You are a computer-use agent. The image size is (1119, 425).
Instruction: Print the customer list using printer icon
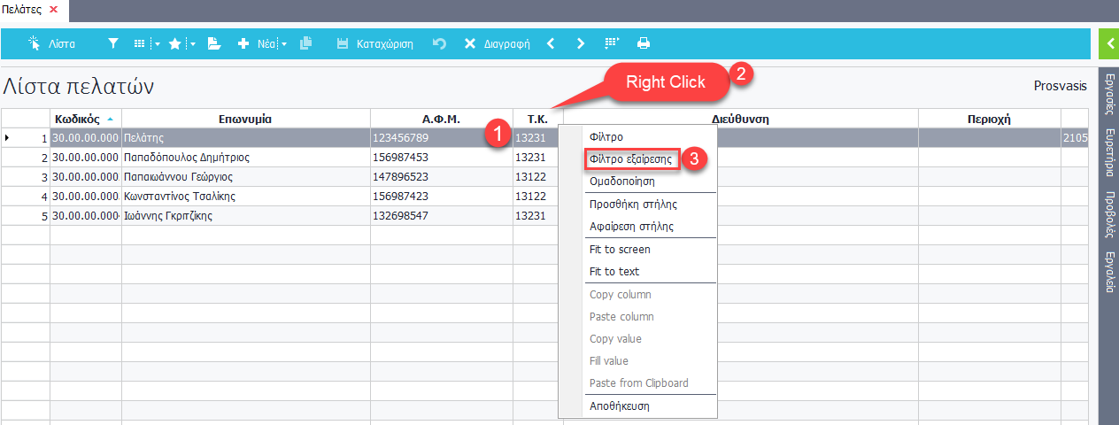point(644,43)
